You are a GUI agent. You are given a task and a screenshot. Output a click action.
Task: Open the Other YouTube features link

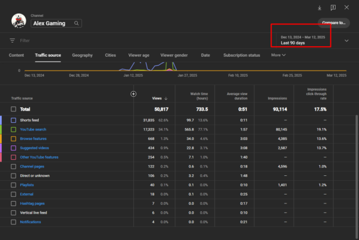[39, 157]
